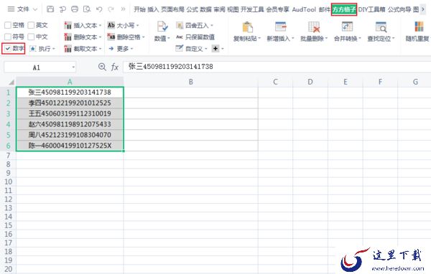Open the AudTool tab
The width and height of the screenshot is (431, 274).
coord(304,9)
